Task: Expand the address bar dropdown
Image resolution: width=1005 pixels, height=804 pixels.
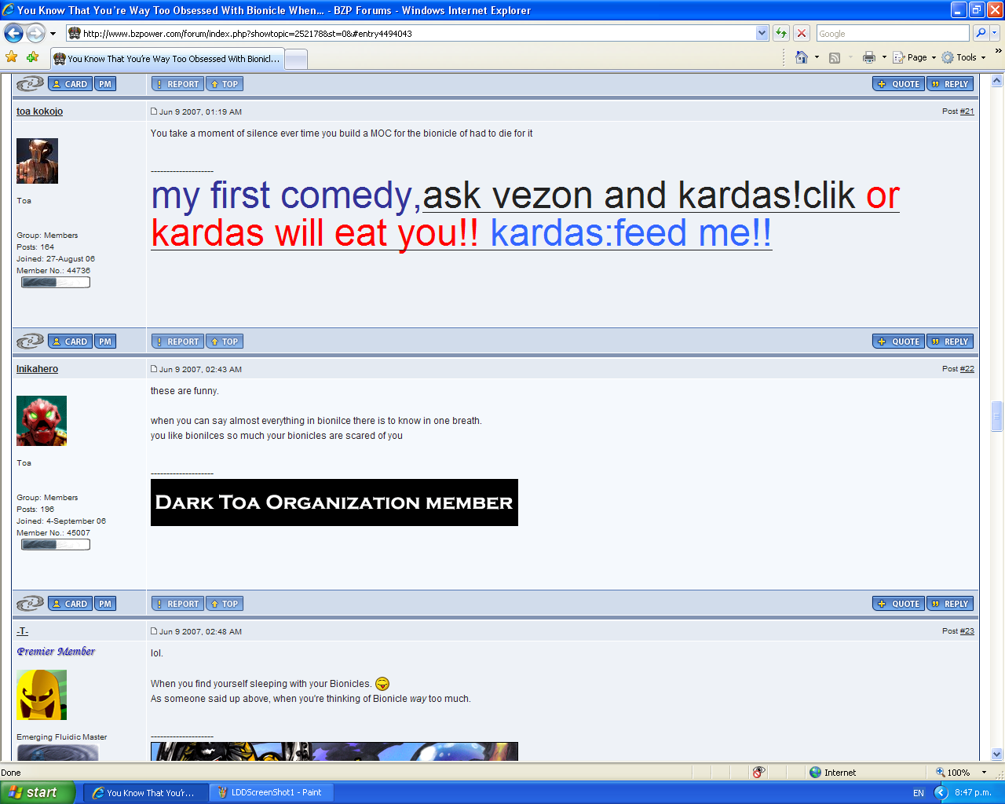Action: pyautogui.click(x=762, y=33)
